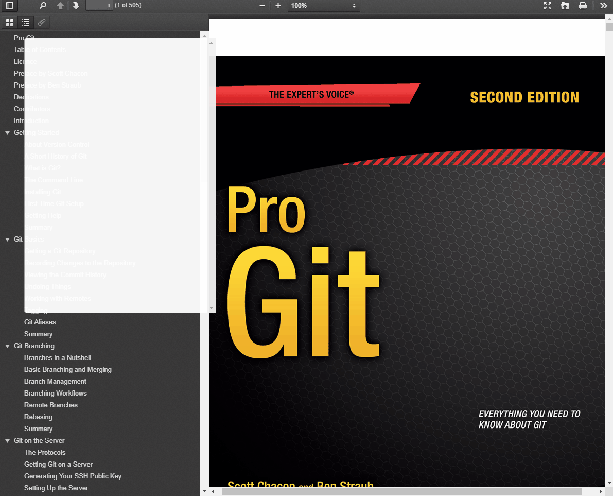Collapse the Git on the Server section
613x496 pixels.
pos(8,441)
